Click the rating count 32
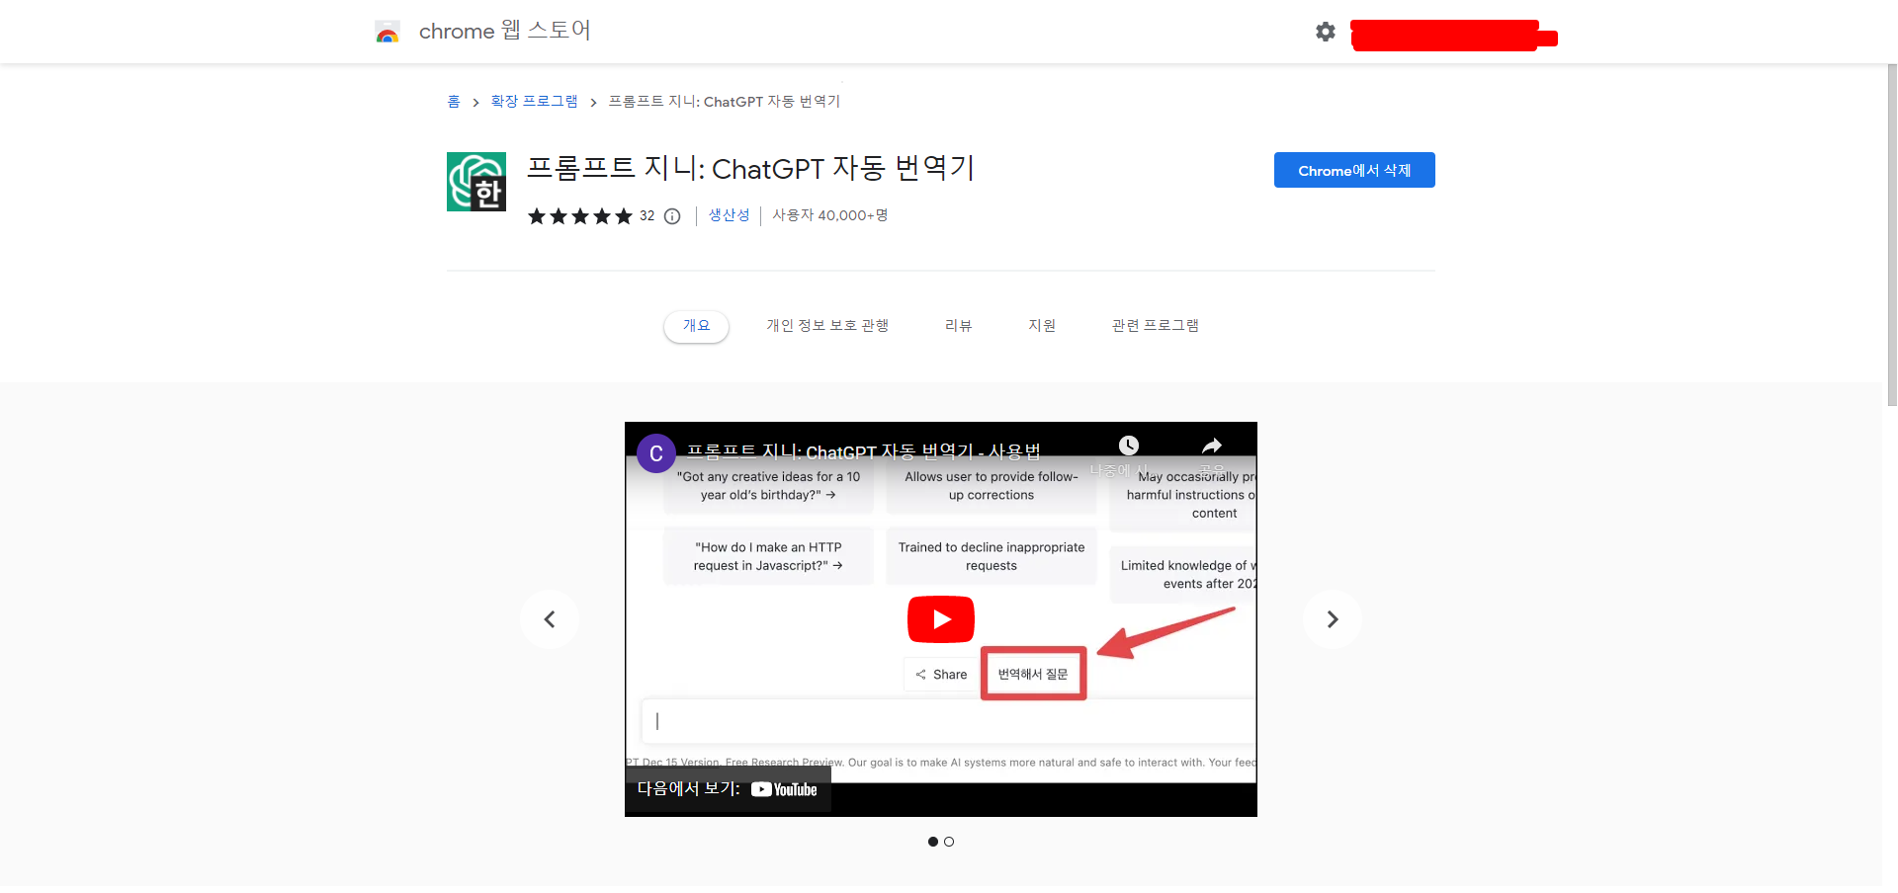The width and height of the screenshot is (1898, 893). click(647, 216)
